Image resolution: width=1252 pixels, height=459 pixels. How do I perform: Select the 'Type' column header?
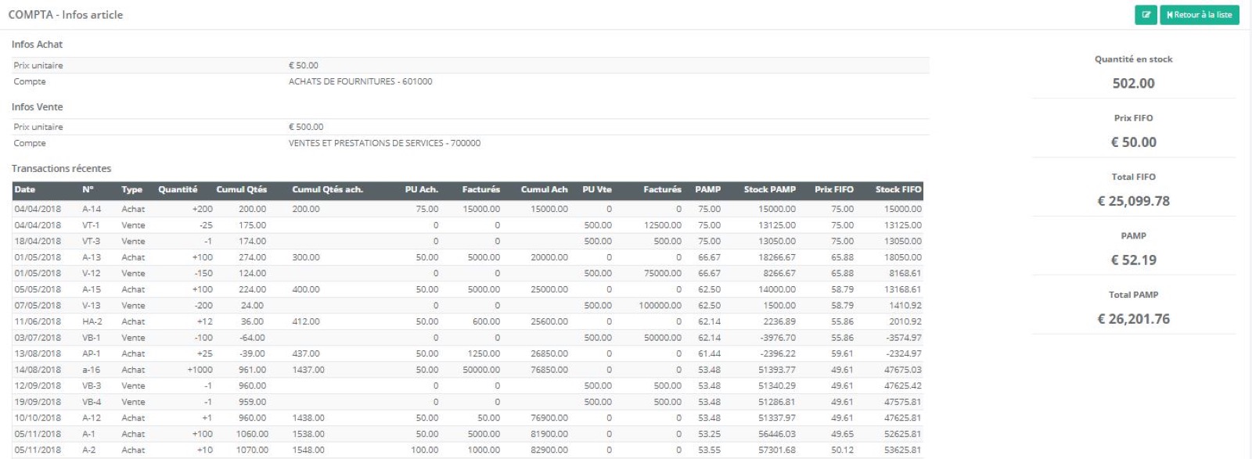point(132,189)
